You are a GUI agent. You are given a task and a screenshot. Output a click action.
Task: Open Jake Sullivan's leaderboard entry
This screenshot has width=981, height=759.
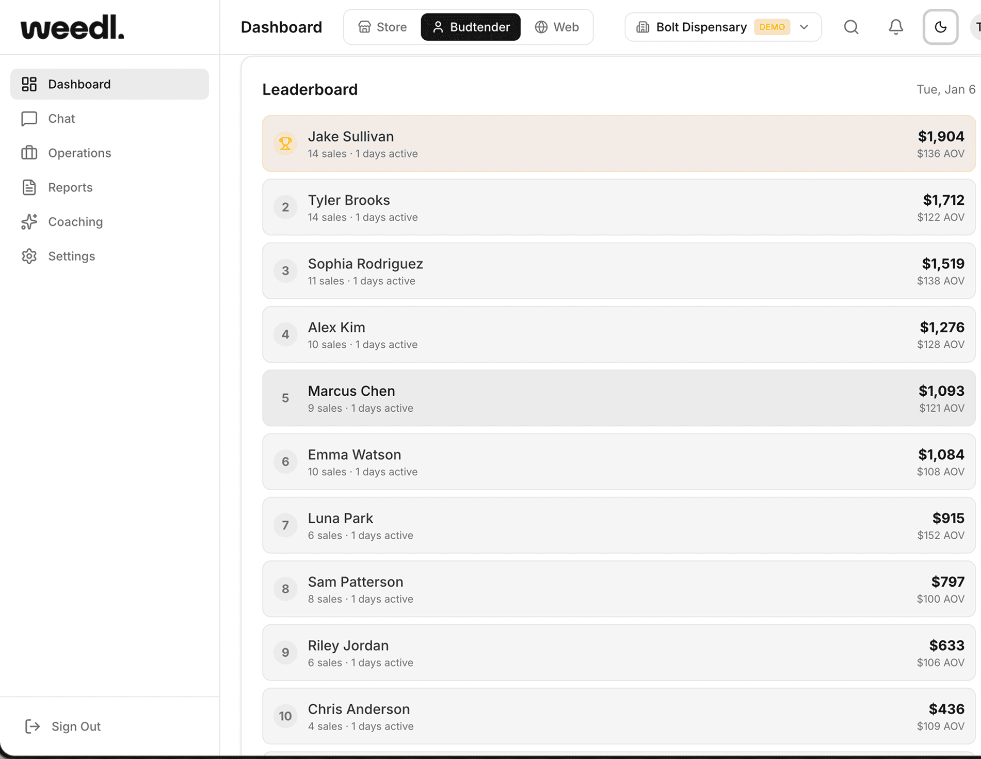click(x=568, y=143)
